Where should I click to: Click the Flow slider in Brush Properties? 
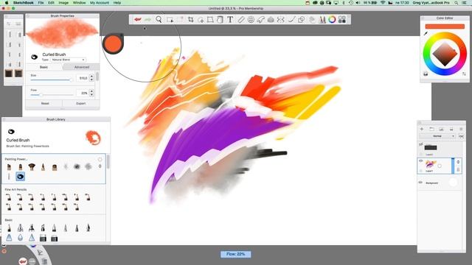coord(52,95)
